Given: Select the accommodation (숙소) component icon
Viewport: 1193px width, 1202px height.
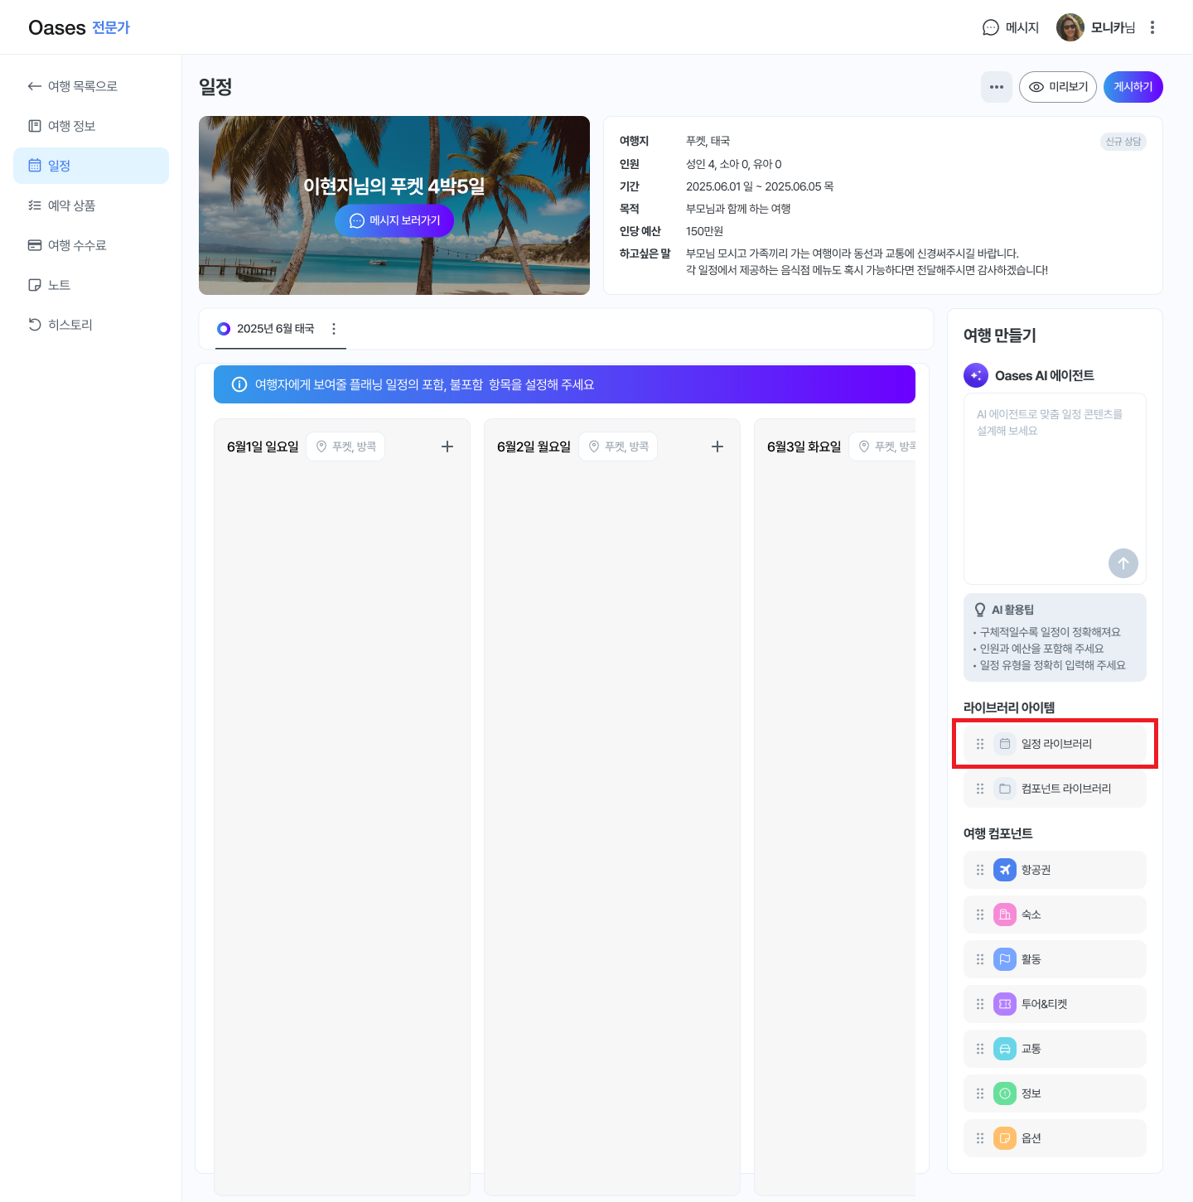Looking at the screenshot, I should (x=1004, y=915).
